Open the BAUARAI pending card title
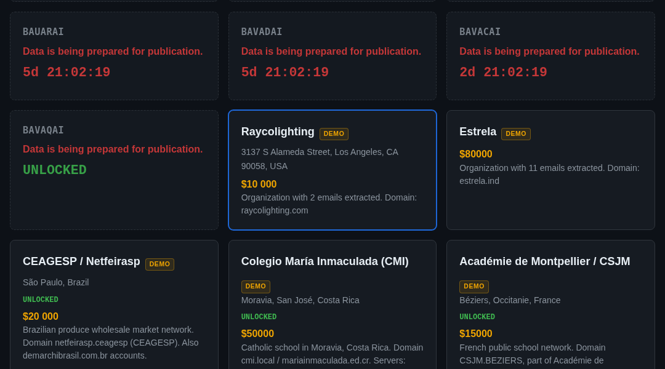The image size is (665, 369). click(x=43, y=32)
